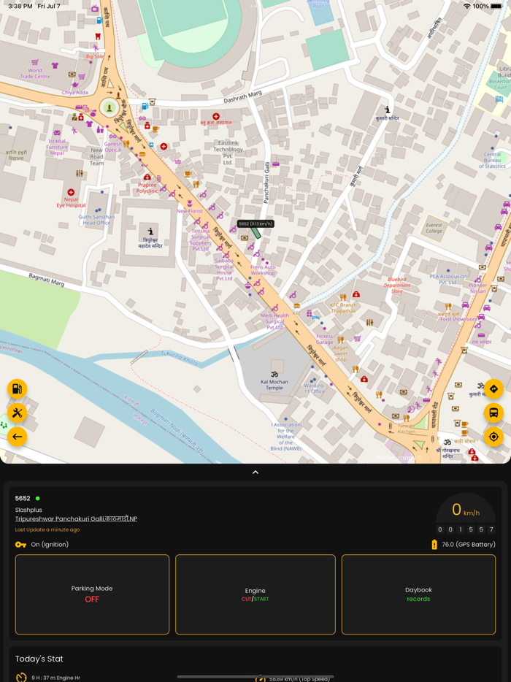Tap the 0 km/h speedometer gauge
This screenshot has height=682, width=511.
[465, 509]
